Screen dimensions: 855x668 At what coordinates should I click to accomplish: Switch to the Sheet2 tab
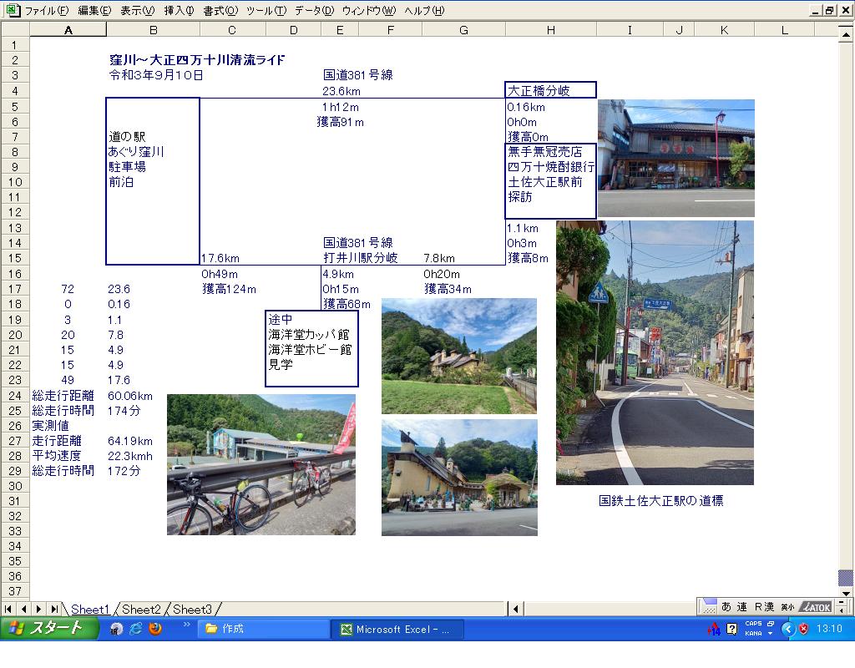(140, 610)
